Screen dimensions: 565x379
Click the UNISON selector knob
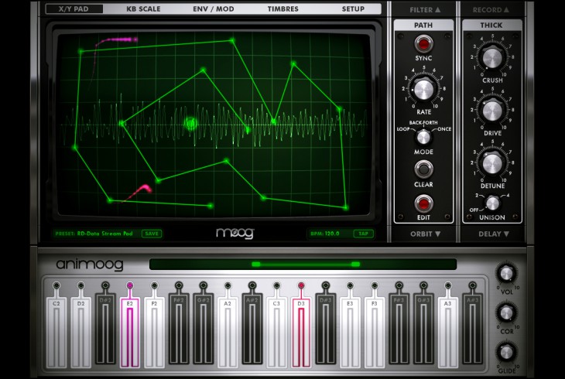click(x=492, y=203)
